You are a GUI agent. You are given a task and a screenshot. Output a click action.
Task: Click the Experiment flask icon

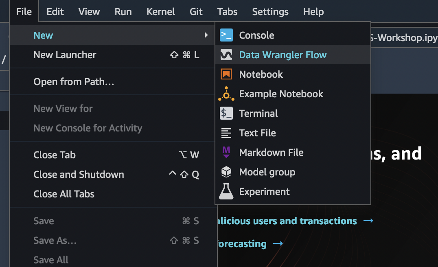coord(226,191)
